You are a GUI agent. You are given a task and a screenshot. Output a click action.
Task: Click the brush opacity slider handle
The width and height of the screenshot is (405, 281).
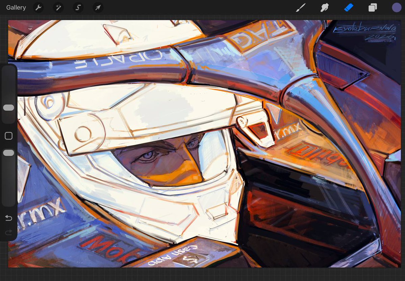pos(8,153)
